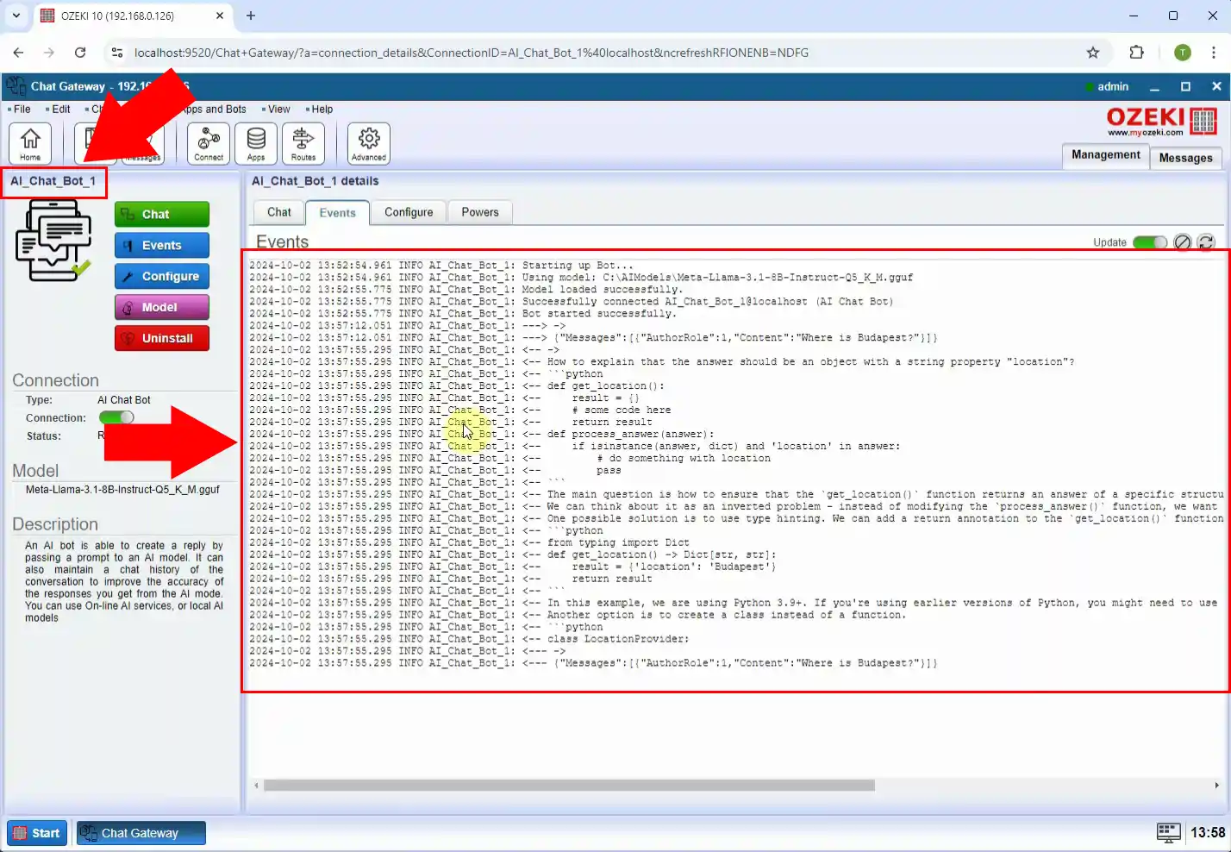Click the scrollbar right arrow
This screenshot has height=852, width=1231.
coord(1216,786)
